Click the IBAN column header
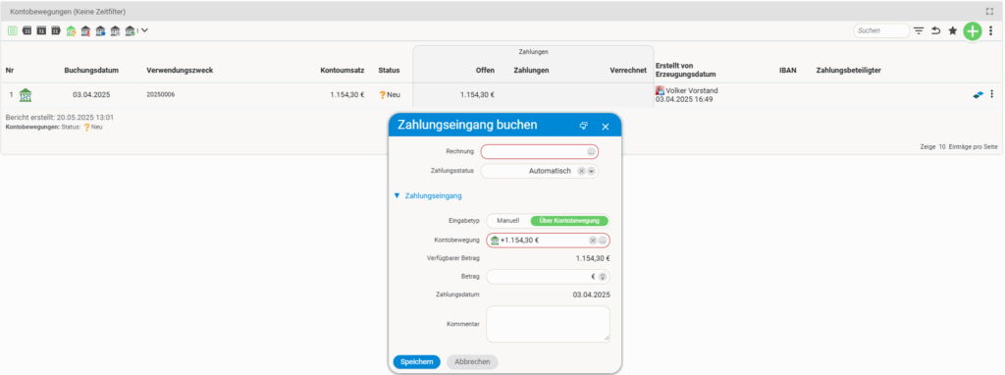This screenshot has height=375, width=1005. click(788, 71)
